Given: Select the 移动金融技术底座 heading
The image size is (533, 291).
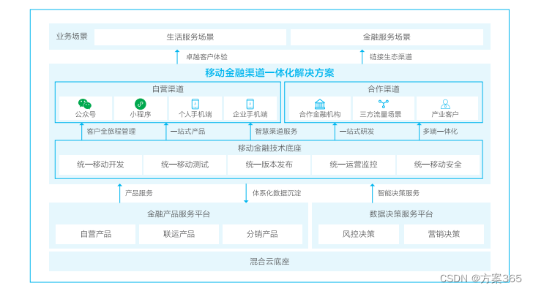Looking at the screenshot, I should (x=269, y=148).
